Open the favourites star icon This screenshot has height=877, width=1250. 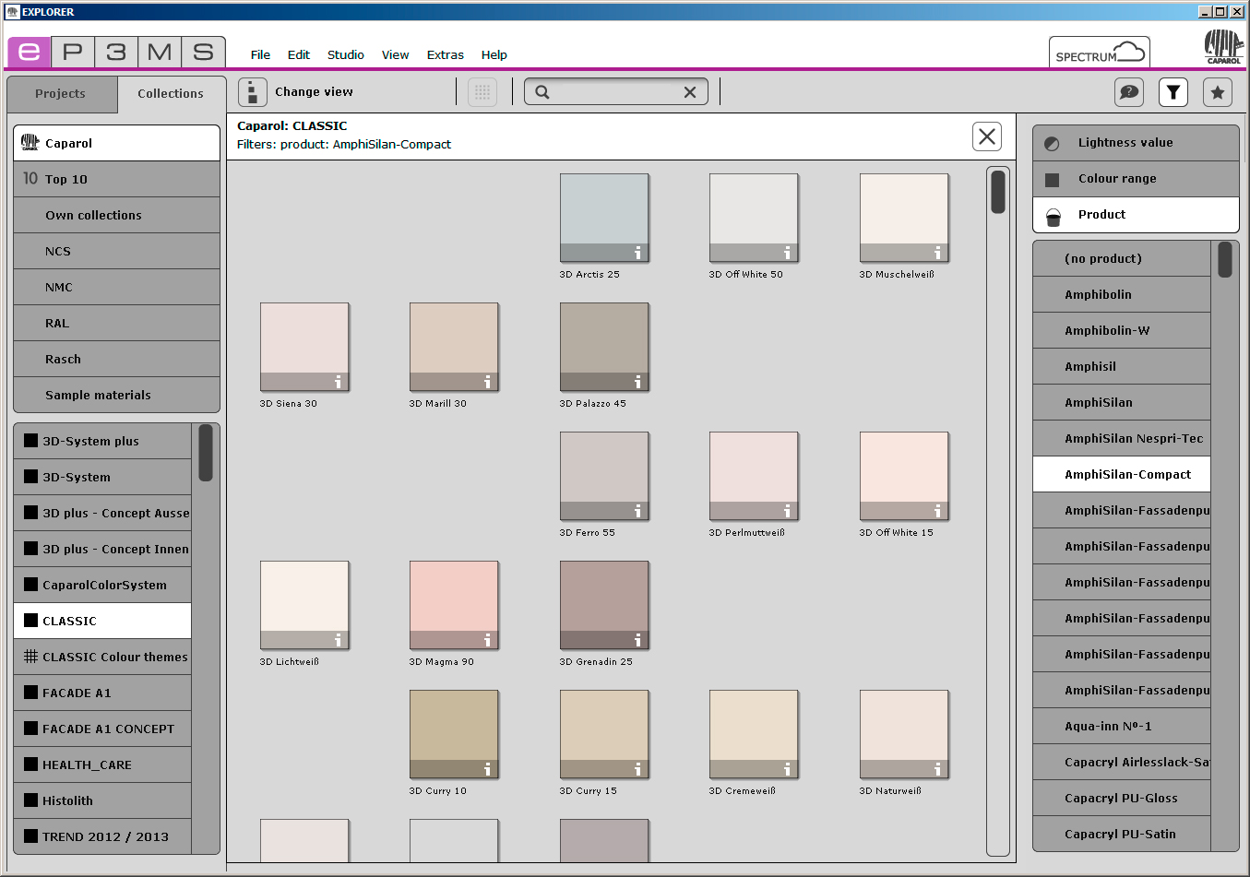click(x=1218, y=92)
